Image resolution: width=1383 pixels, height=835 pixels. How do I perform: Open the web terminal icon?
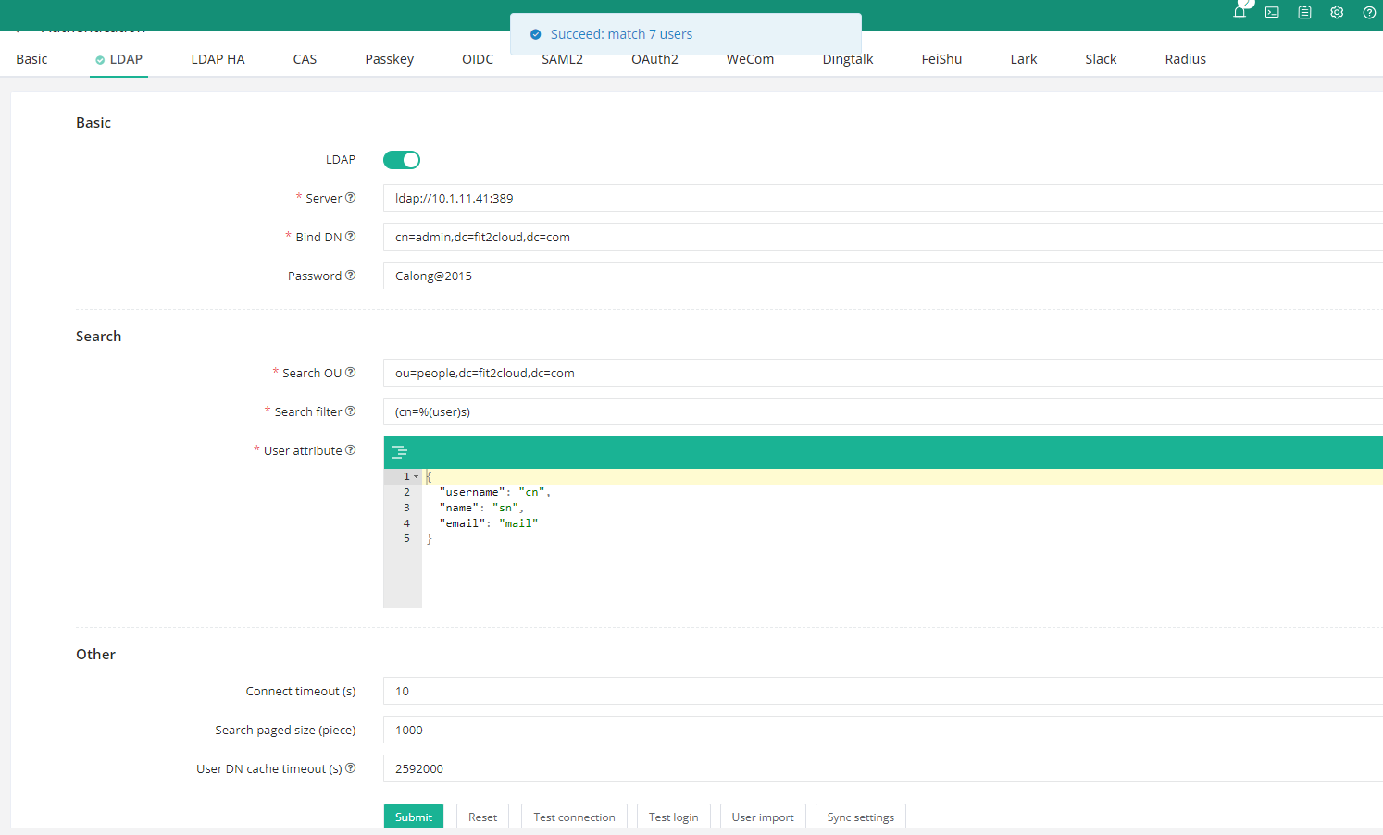click(1272, 12)
